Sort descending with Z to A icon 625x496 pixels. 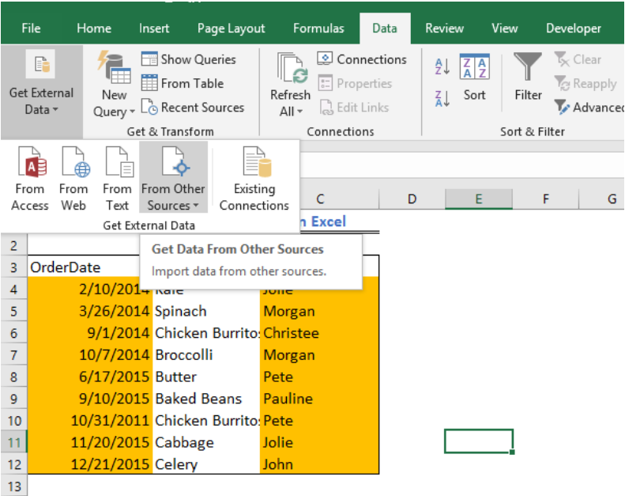(442, 98)
